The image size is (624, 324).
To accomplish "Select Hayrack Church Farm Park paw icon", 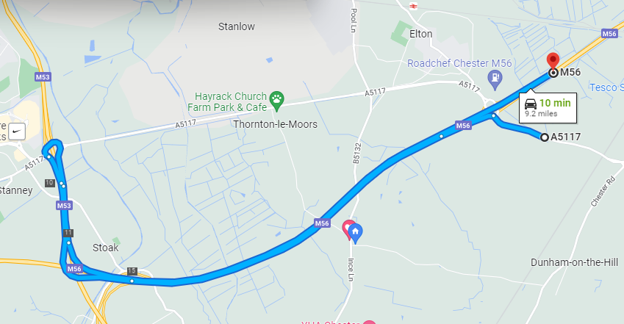I will 276,101.
